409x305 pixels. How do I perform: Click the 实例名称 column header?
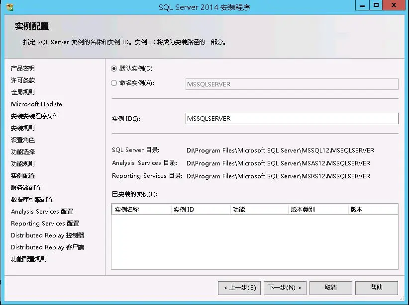pyautogui.click(x=141, y=210)
